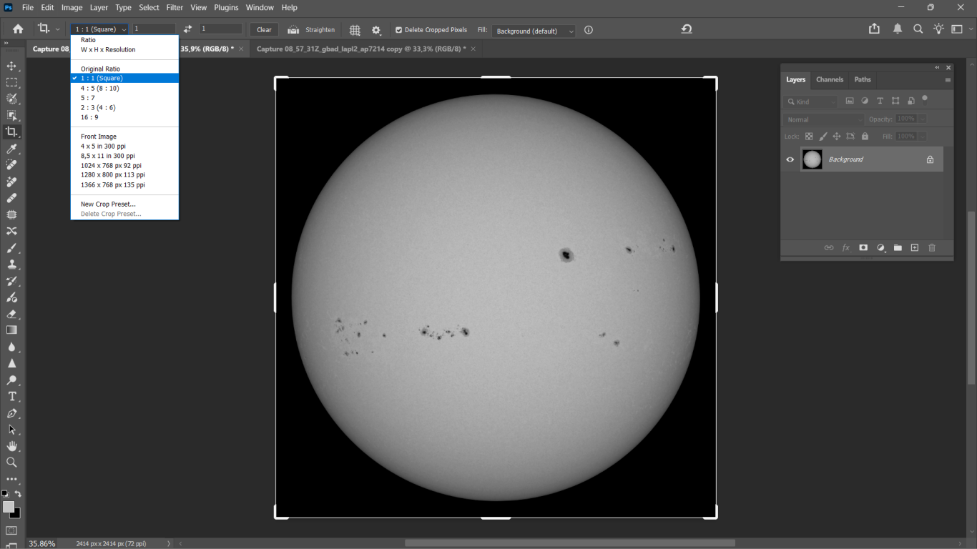The width and height of the screenshot is (977, 549).
Task: Uncheck Delete Cropped Pixels checkbox
Action: [x=399, y=30]
